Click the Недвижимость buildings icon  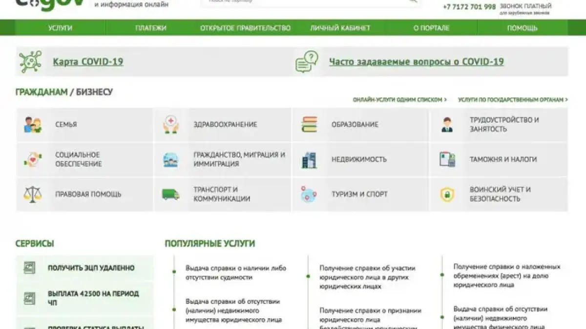(x=309, y=160)
